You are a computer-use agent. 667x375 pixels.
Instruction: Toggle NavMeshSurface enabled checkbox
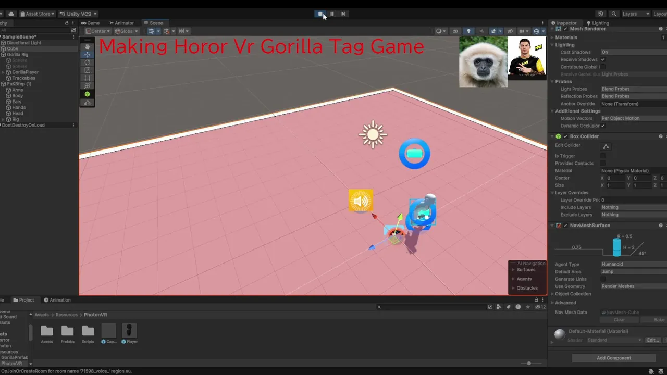click(x=565, y=226)
